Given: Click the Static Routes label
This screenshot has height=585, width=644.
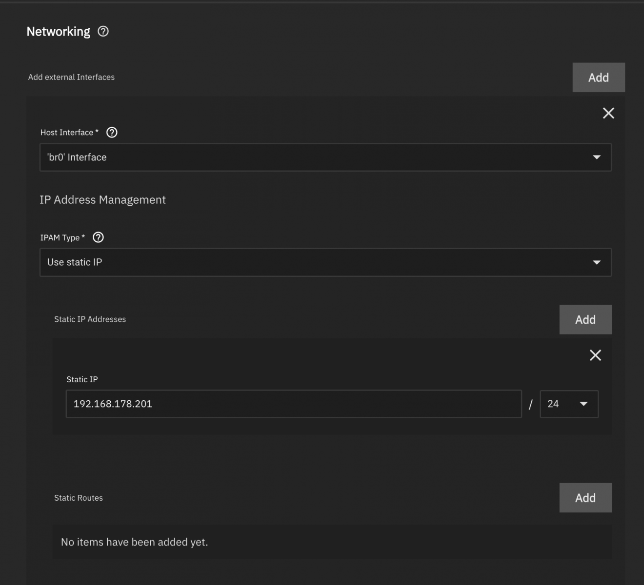Looking at the screenshot, I should (x=79, y=498).
